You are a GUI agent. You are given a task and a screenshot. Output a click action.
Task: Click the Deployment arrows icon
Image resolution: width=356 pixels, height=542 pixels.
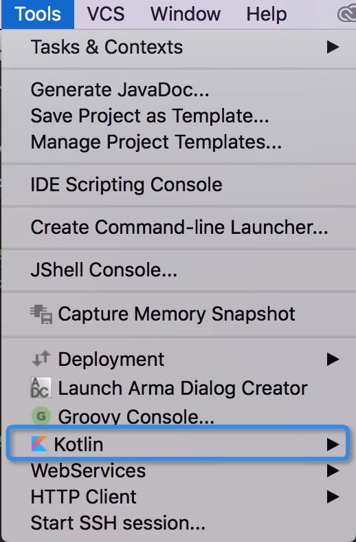coord(41,358)
